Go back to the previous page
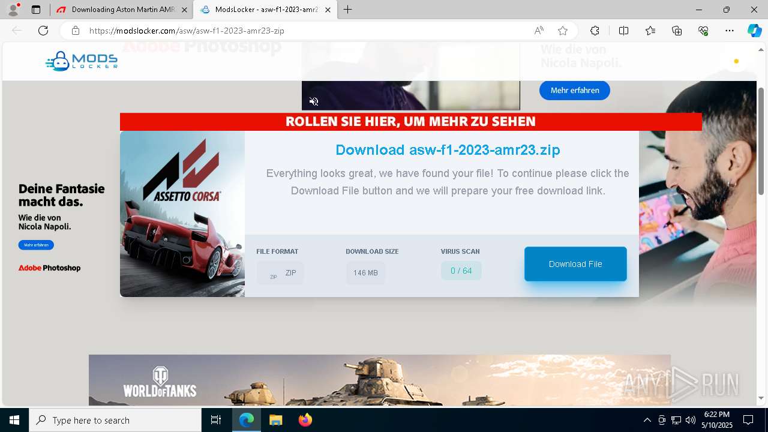The height and width of the screenshot is (432, 768). (17, 31)
